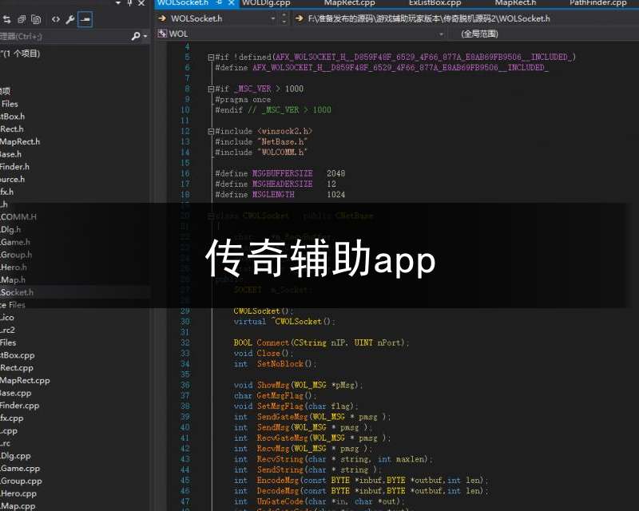Viewport: 639px width, 511px height.
Task: Select the Map.cpp file in the tree
Action: [18, 506]
